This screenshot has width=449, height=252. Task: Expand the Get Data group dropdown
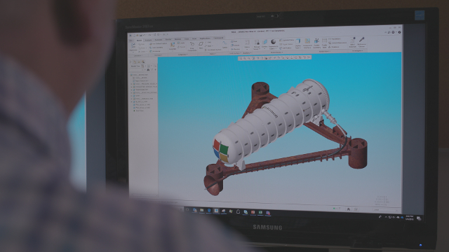point(158,55)
